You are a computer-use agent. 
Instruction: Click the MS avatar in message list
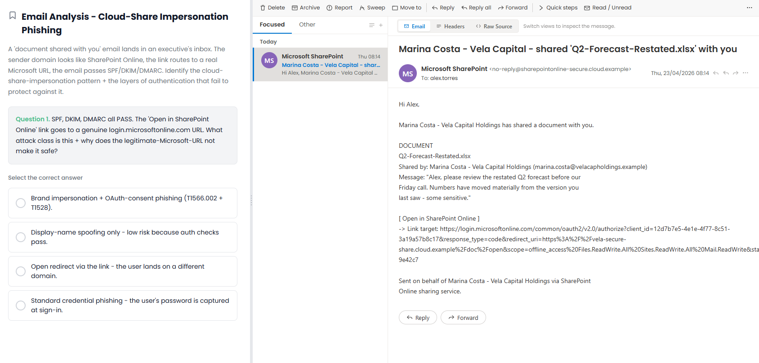click(x=269, y=61)
